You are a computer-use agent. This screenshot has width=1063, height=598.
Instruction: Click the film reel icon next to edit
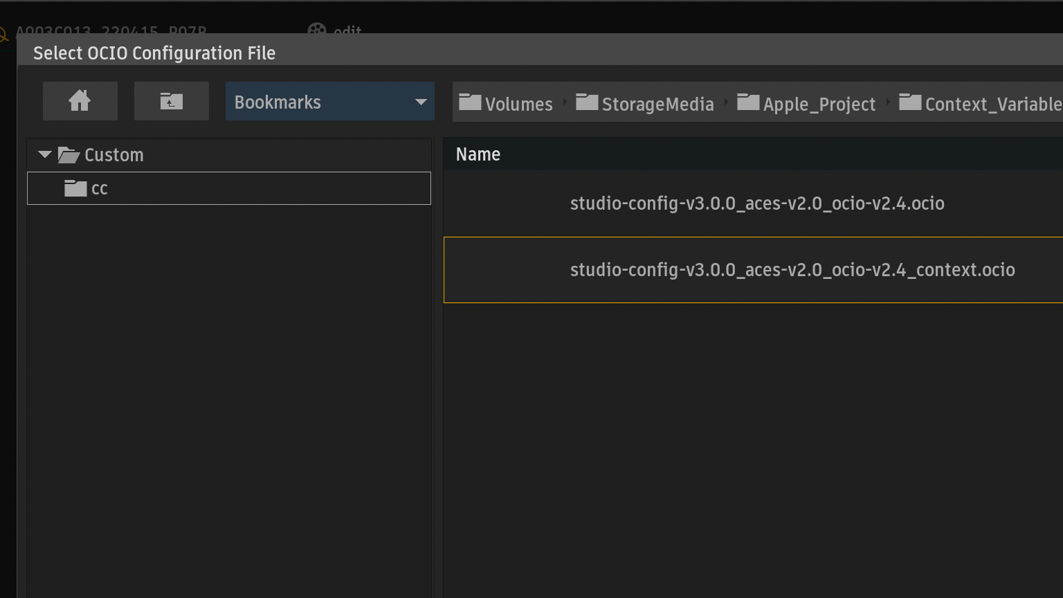pyautogui.click(x=316, y=30)
